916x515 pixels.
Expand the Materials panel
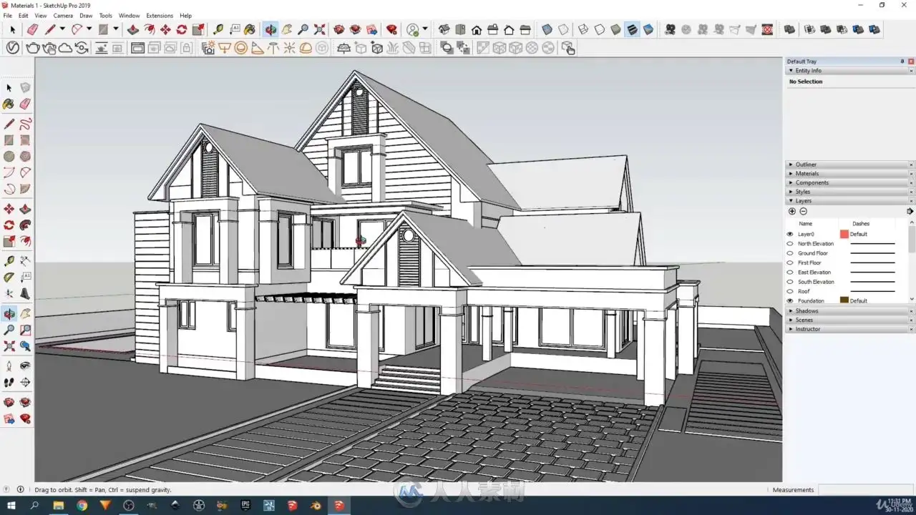pyautogui.click(x=791, y=174)
